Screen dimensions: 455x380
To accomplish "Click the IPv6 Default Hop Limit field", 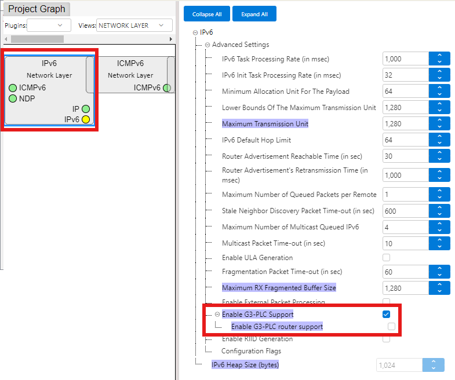I will point(405,140).
